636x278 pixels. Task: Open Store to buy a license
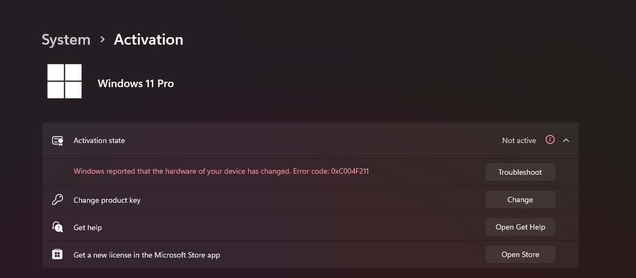(x=520, y=254)
